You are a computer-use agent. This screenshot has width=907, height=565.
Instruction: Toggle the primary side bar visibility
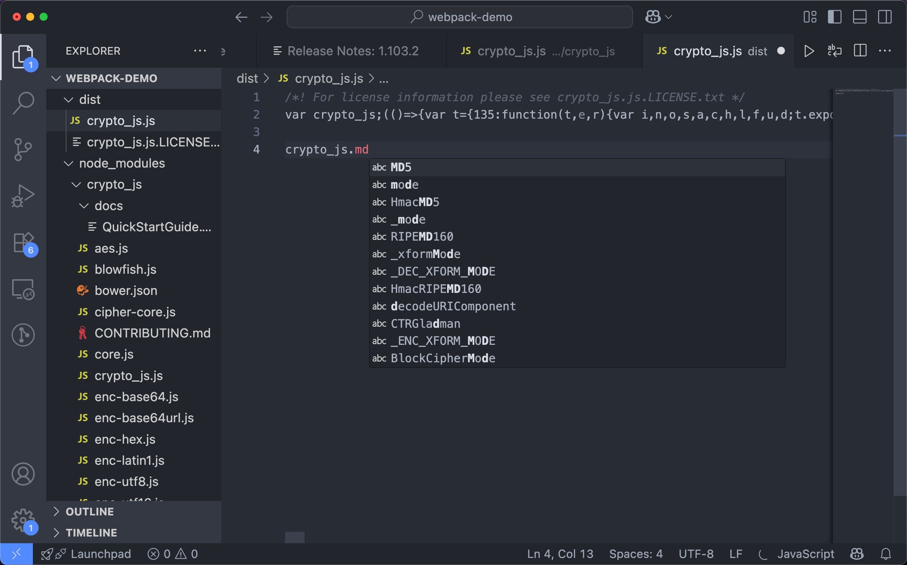(x=835, y=17)
